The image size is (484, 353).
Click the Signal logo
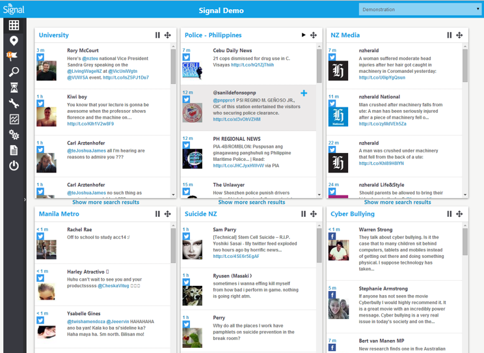(x=14, y=9)
